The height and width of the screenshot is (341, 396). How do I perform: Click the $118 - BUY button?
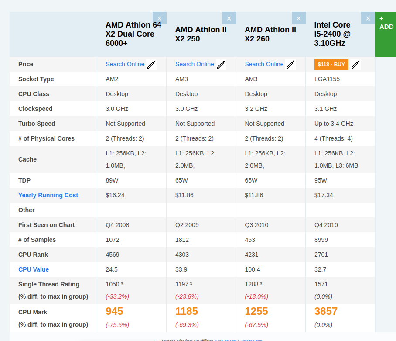click(x=331, y=65)
